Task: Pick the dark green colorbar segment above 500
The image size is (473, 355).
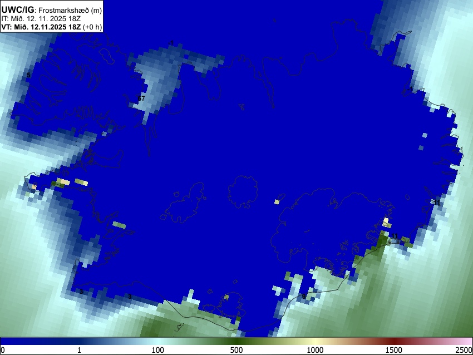Action: click(x=237, y=342)
